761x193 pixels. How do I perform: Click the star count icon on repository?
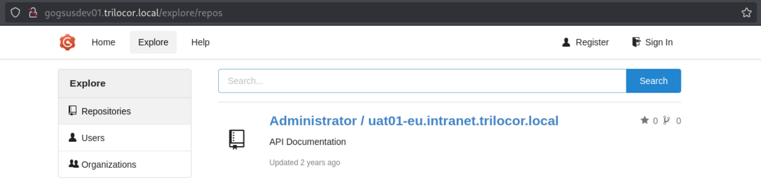[644, 120]
